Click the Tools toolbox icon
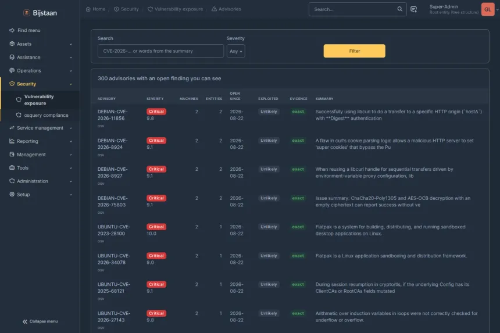 12,167
